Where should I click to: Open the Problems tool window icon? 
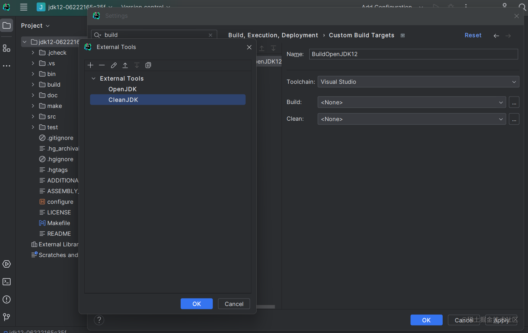coord(7,300)
